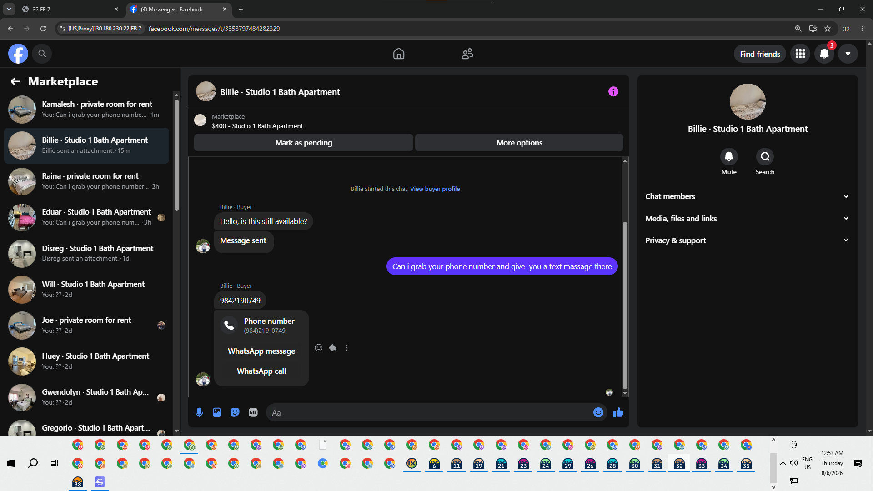Go to the Home feed icon

pos(399,54)
